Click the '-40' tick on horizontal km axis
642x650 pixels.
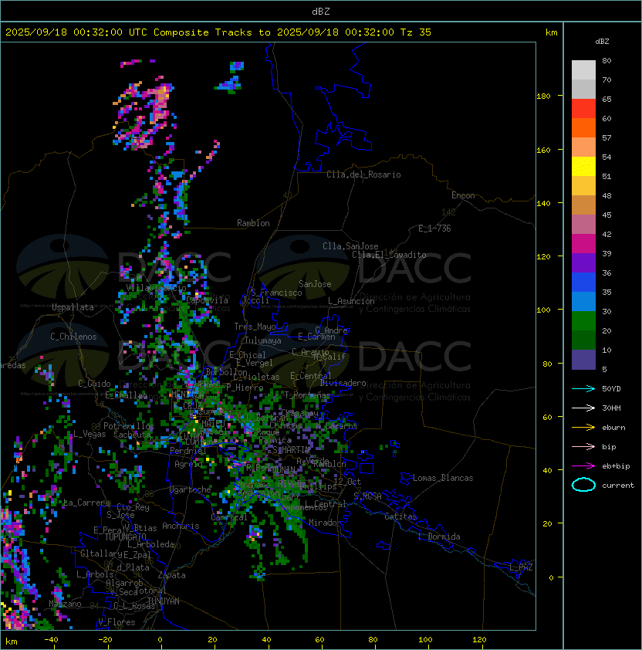click(x=52, y=640)
